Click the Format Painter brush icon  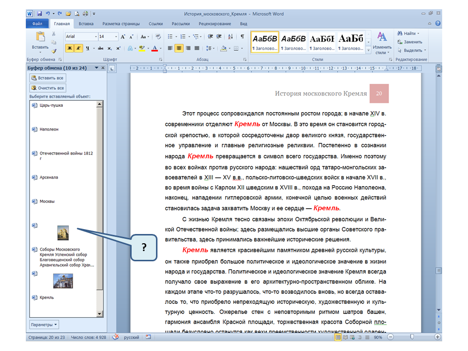[54, 50]
